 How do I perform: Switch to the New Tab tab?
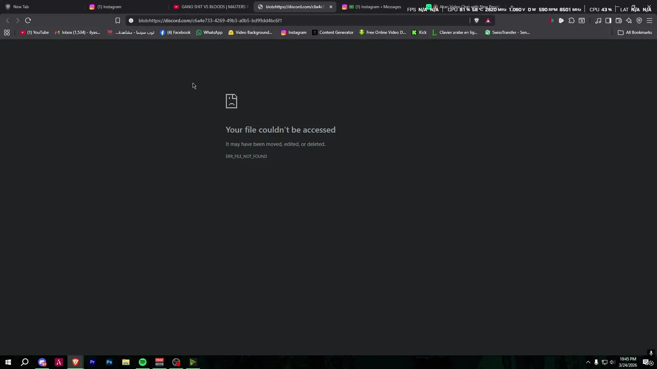pos(41,7)
